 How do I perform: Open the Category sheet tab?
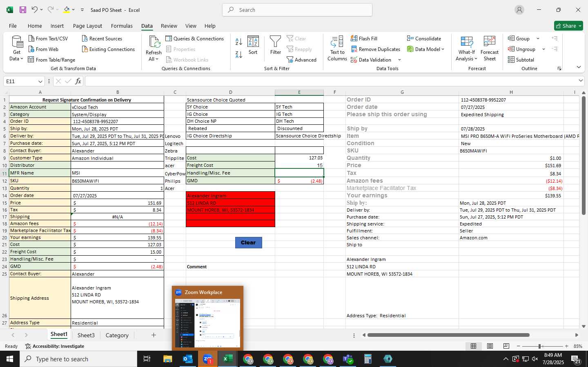coord(117,335)
